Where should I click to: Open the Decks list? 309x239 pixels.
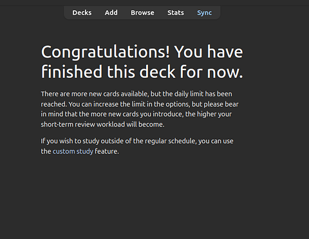[82, 13]
